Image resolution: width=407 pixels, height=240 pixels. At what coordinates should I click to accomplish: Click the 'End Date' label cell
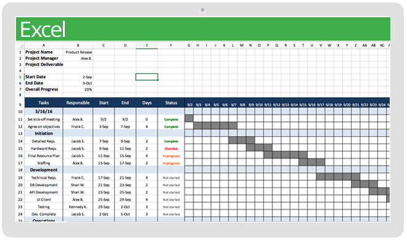pyautogui.click(x=44, y=83)
